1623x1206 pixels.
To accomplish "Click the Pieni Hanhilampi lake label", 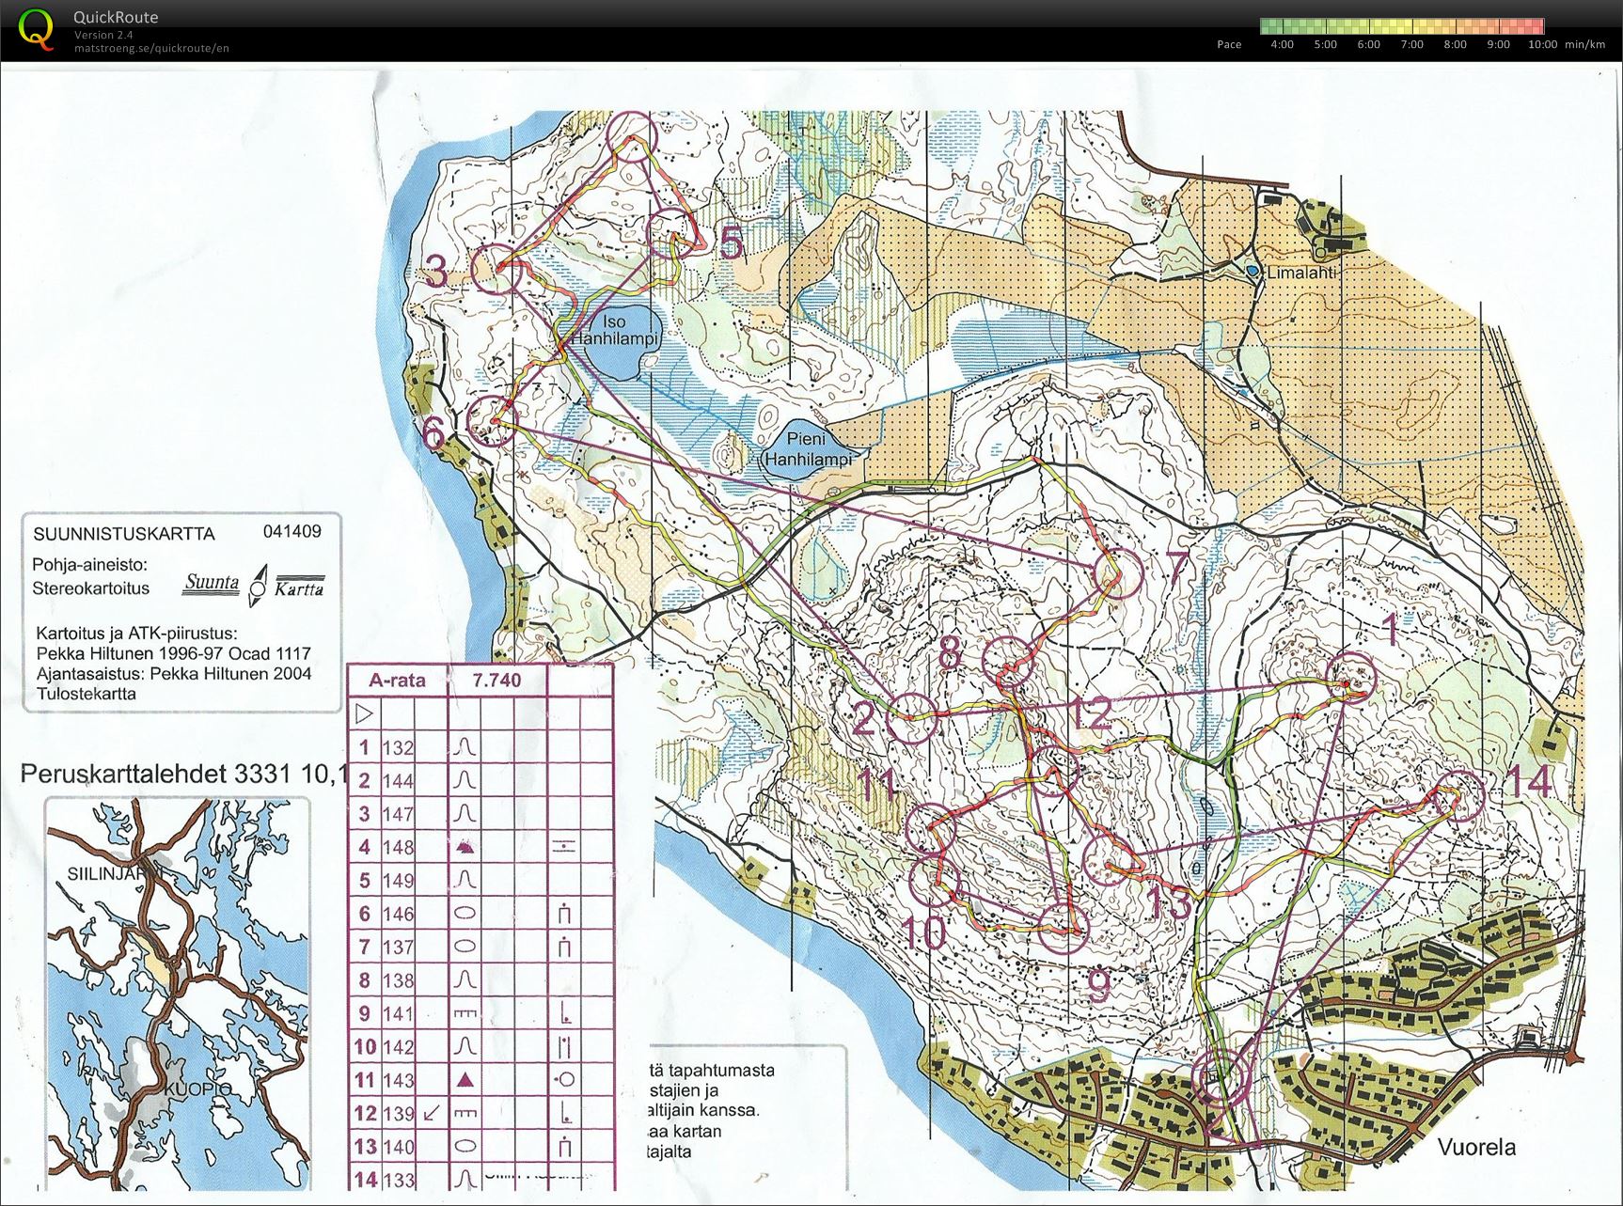I will pyautogui.click(x=807, y=449).
